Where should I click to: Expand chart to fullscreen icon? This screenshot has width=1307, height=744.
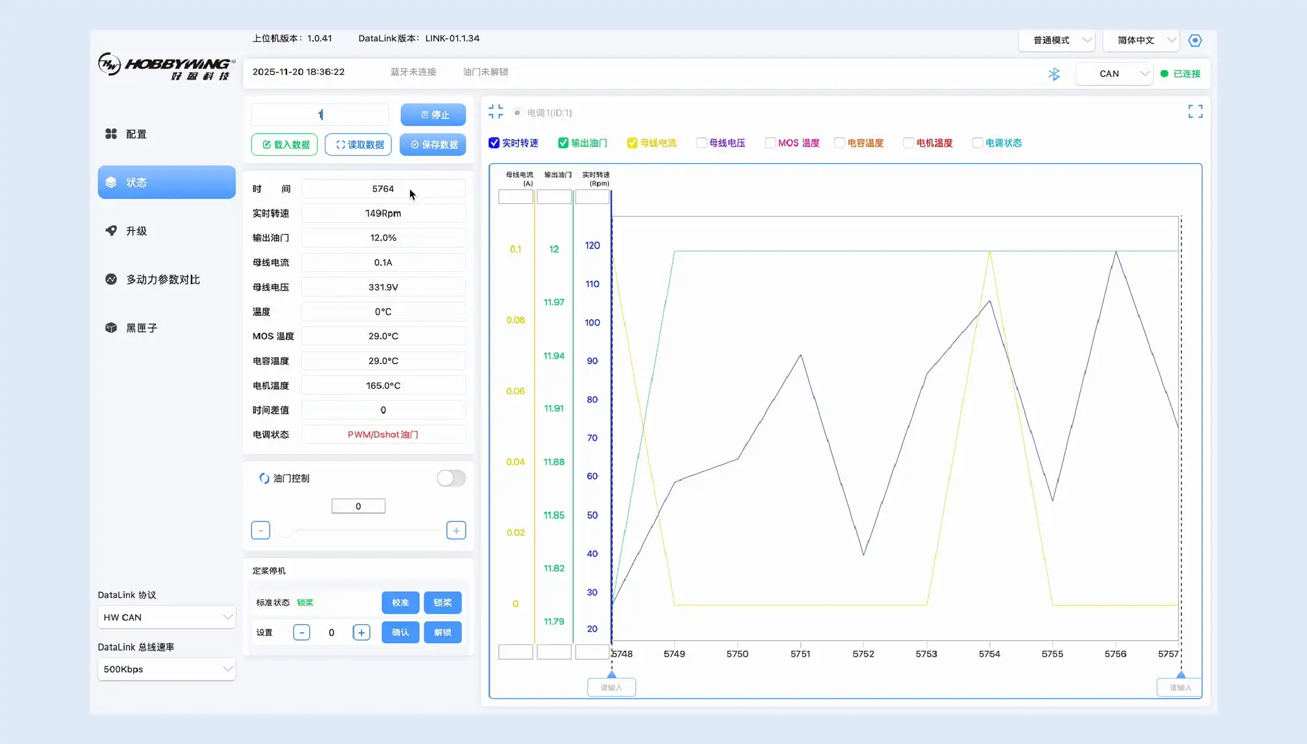pyautogui.click(x=1195, y=112)
